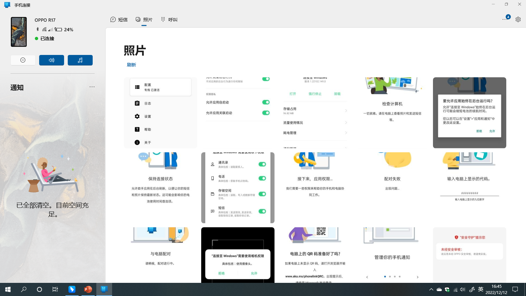Switch to the 呼叫 tab

169,19
